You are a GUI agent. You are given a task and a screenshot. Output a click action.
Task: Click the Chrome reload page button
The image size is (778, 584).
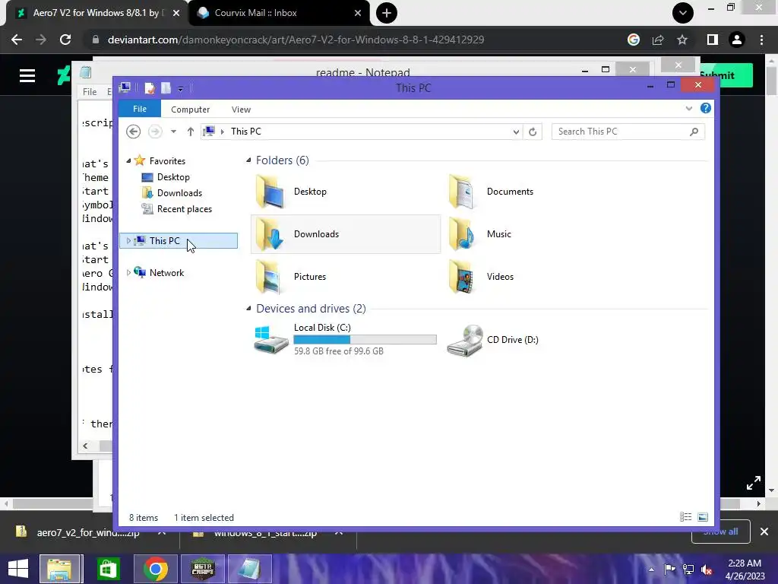(x=65, y=40)
